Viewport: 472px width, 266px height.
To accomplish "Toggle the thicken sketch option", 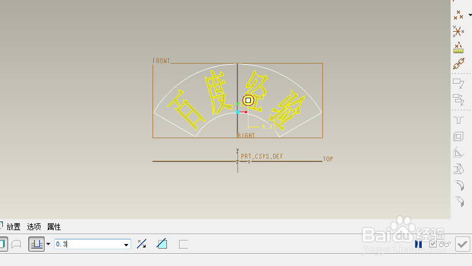I will (183, 244).
